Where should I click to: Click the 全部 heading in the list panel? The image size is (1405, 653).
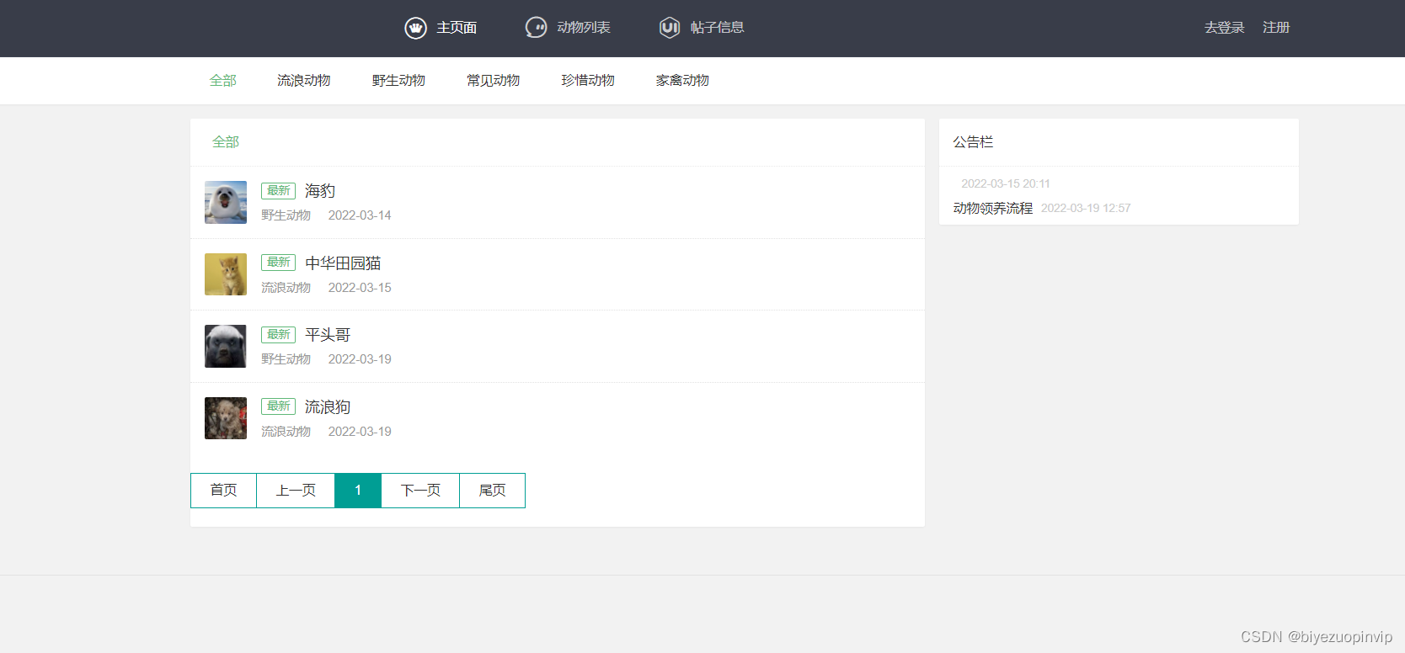pyautogui.click(x=226, y=142)
